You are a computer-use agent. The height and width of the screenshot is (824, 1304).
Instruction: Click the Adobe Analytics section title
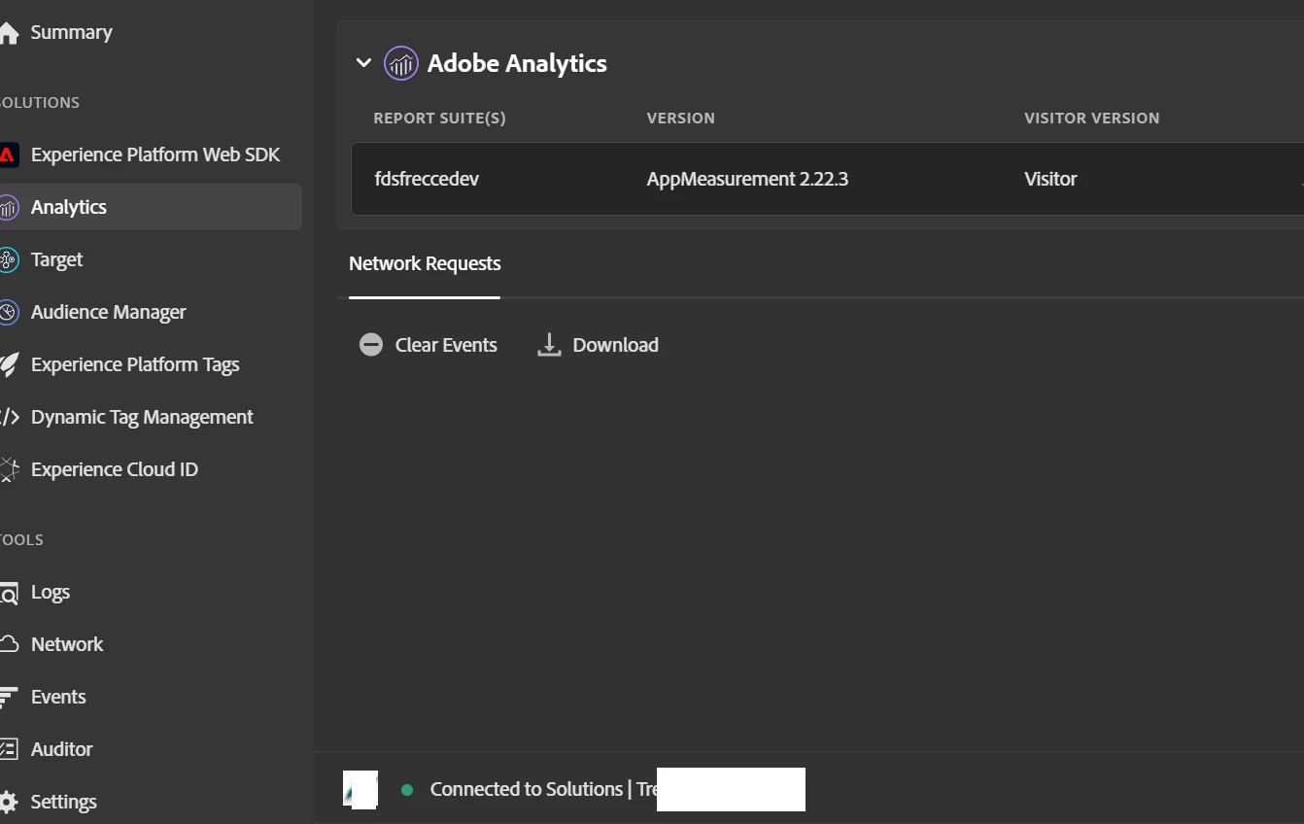point(517,63)
